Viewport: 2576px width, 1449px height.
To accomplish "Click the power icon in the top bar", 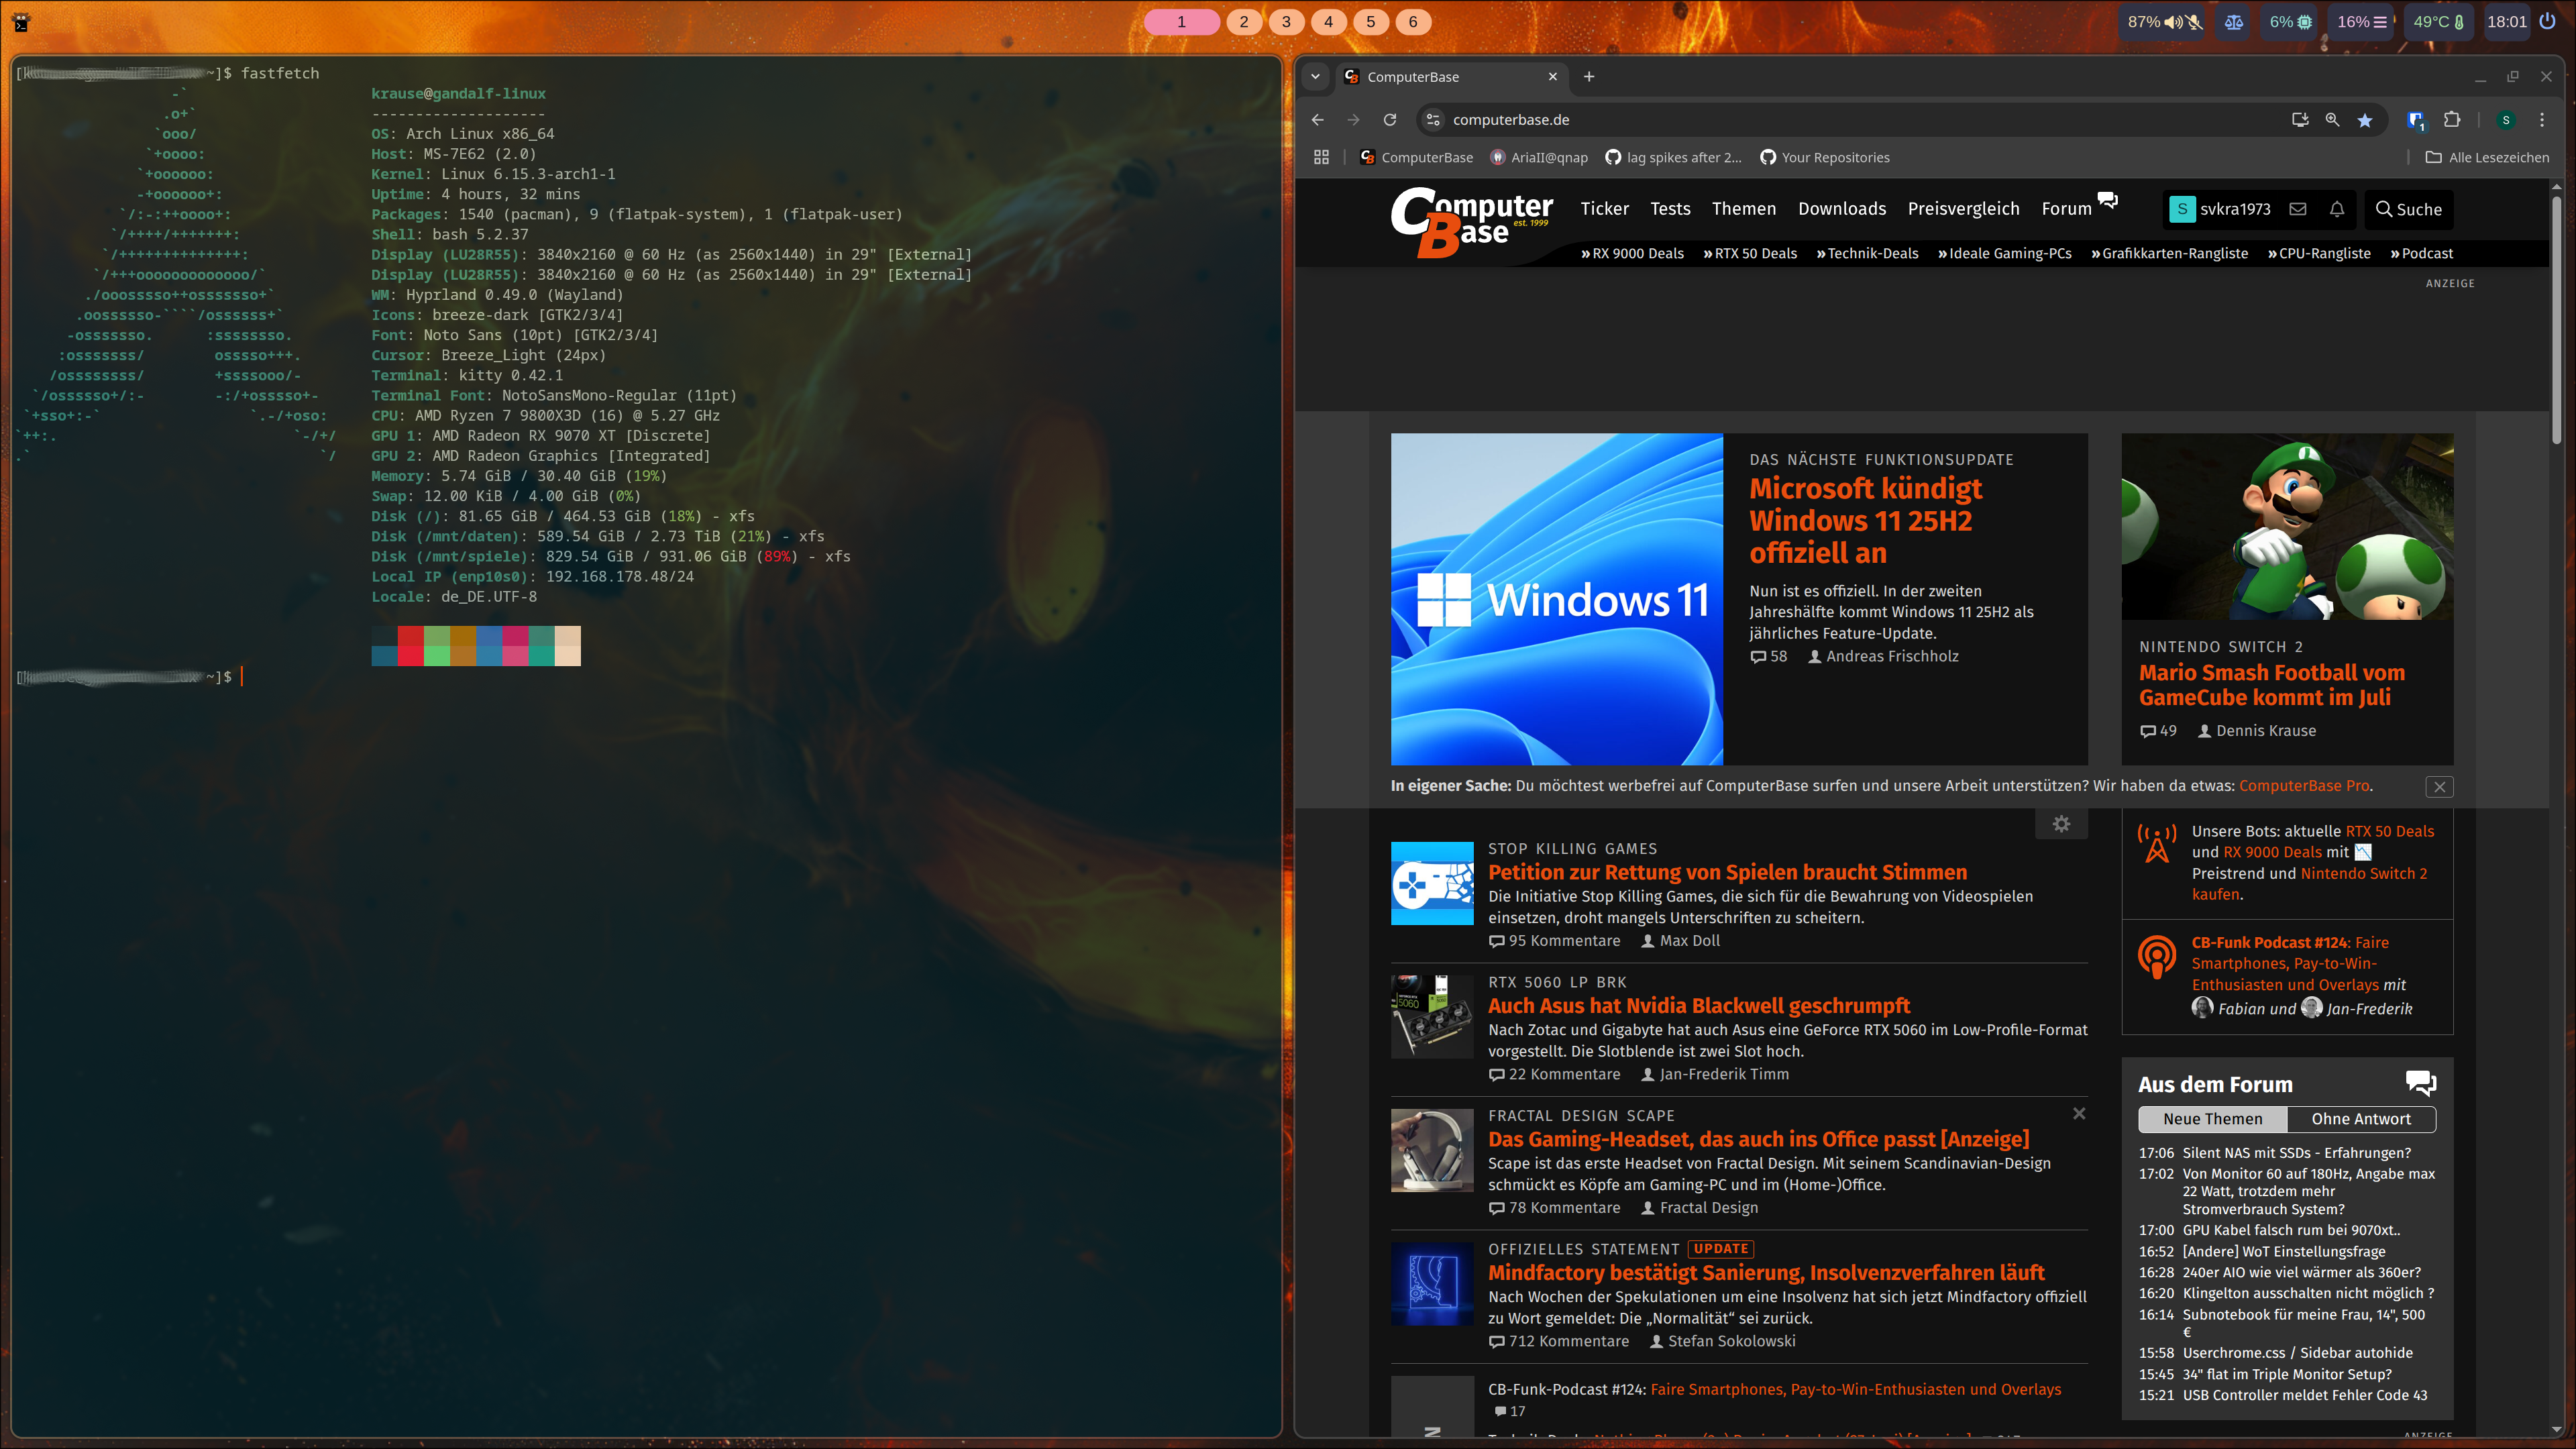I will [x=2547, y=22].
